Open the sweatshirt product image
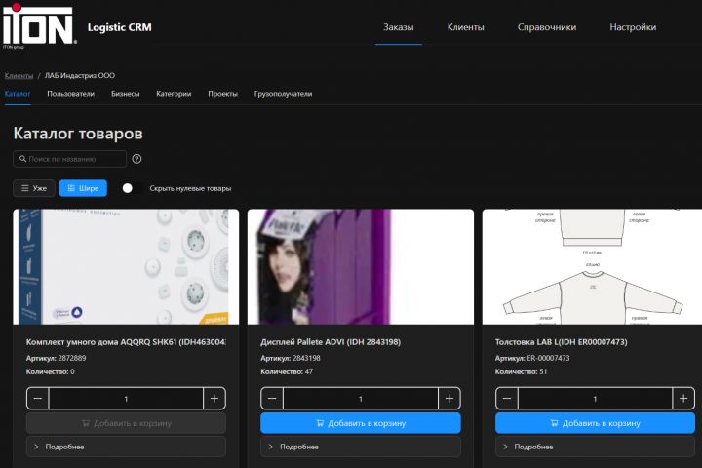 click(592, 266)
